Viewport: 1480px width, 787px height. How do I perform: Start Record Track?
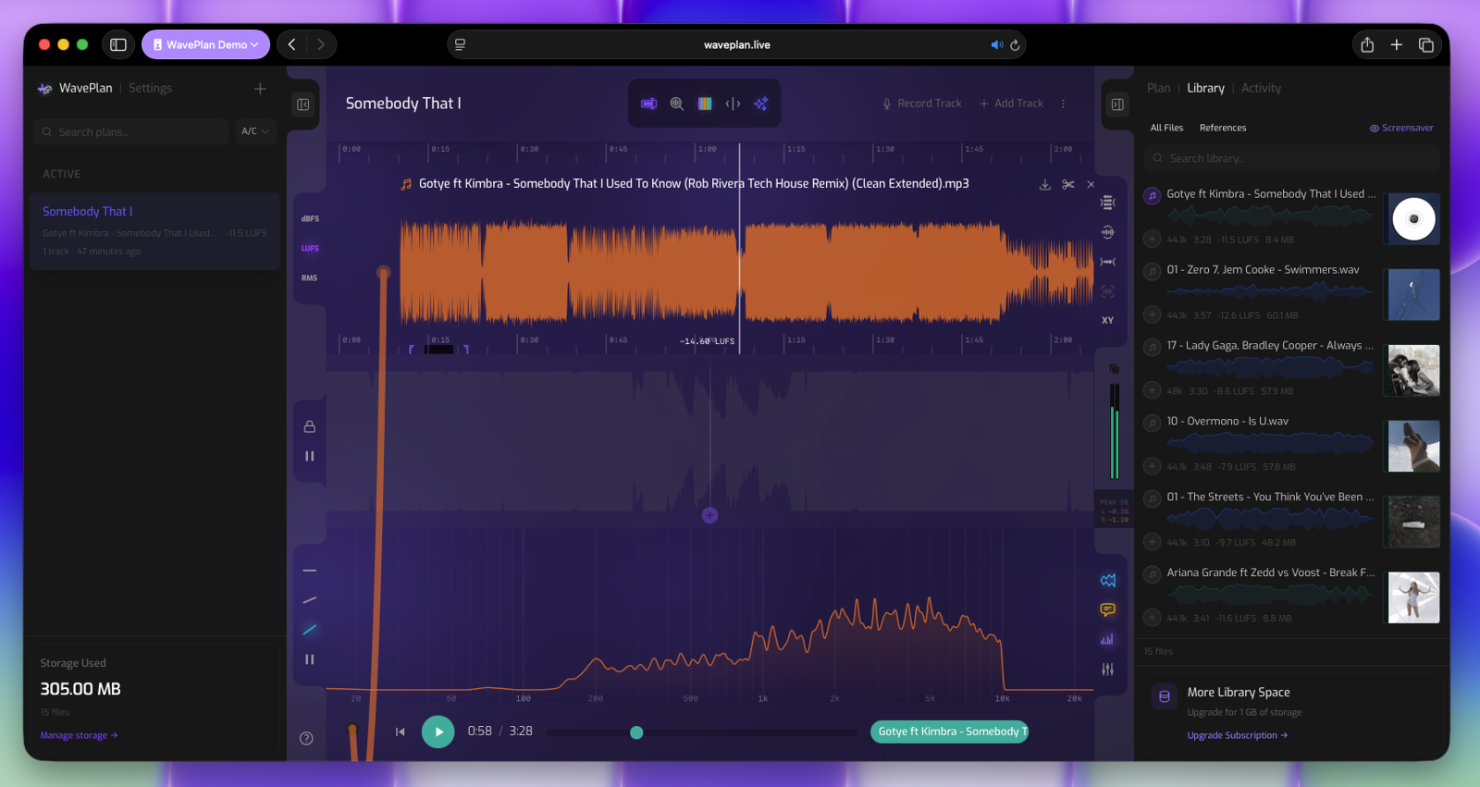coord(921,104)
